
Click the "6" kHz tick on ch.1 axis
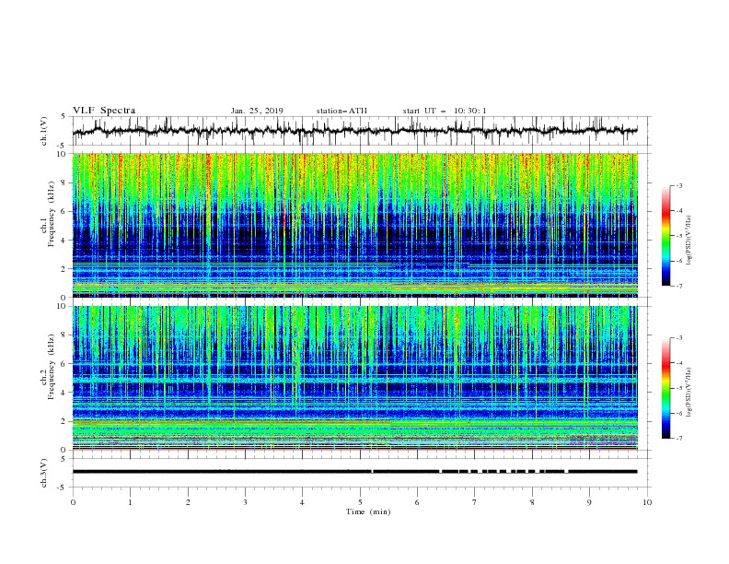pos(65,211)
